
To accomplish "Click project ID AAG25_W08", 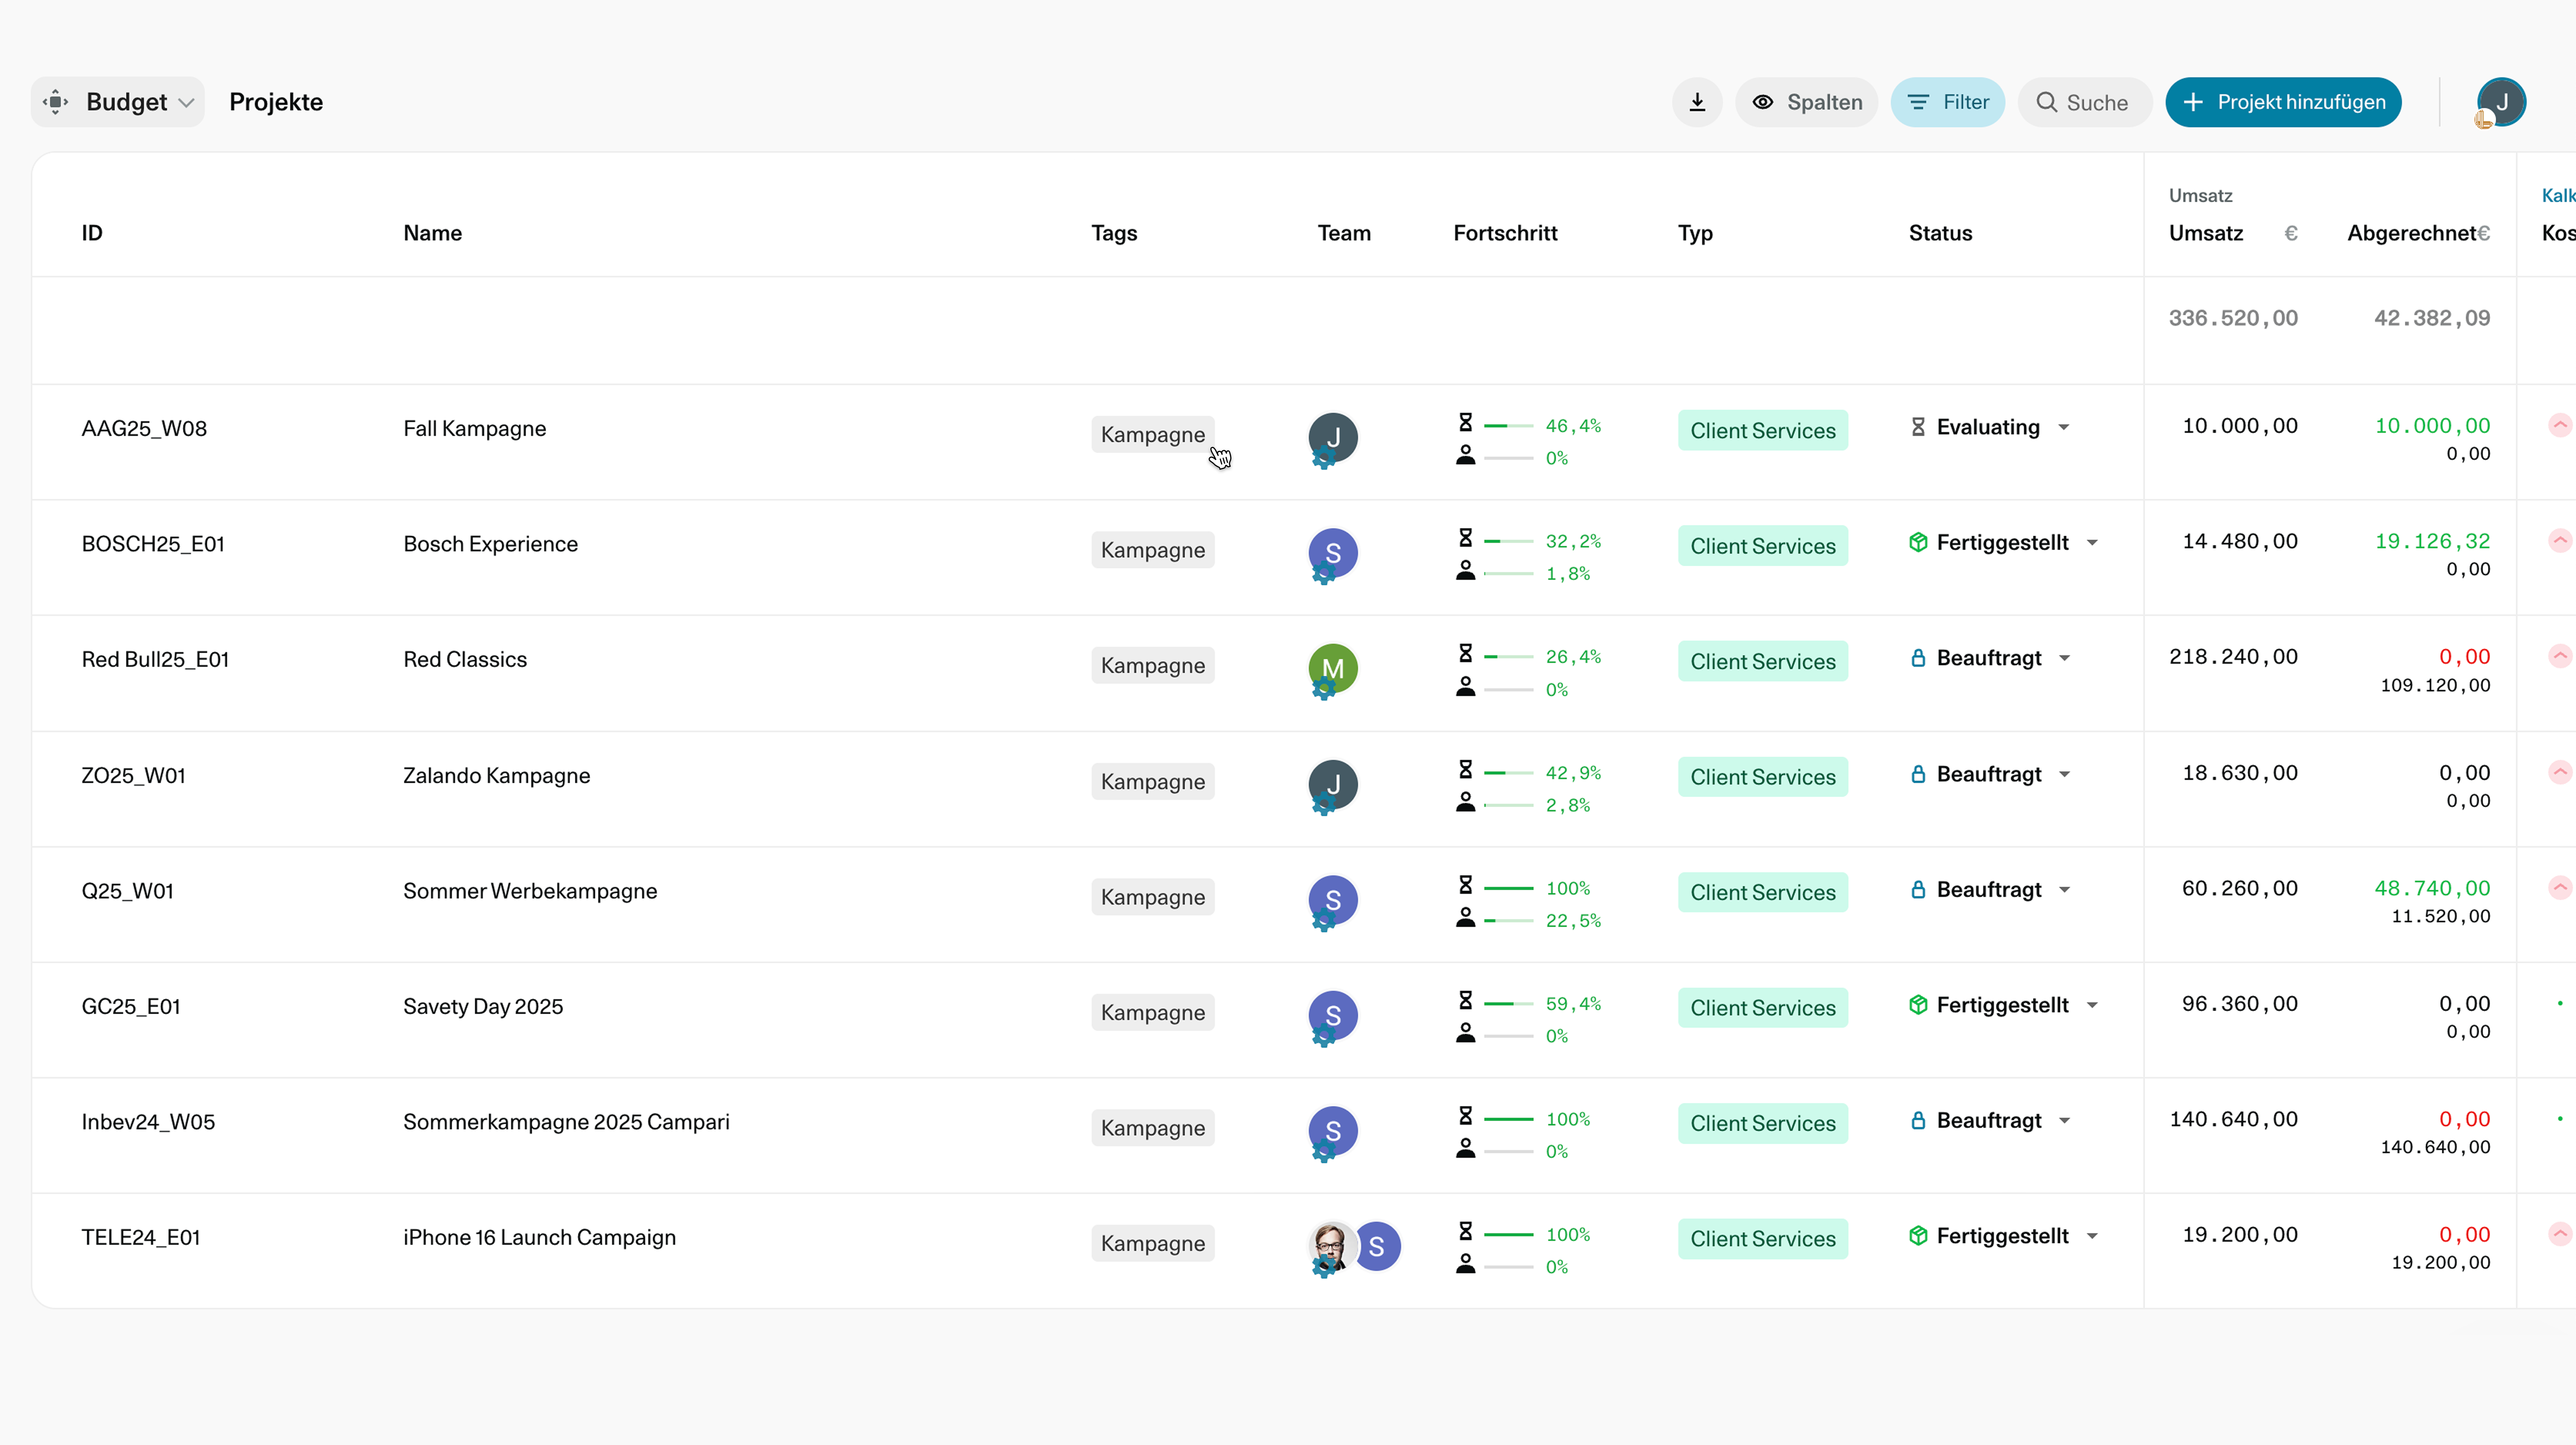I will [x=144, y=429].
